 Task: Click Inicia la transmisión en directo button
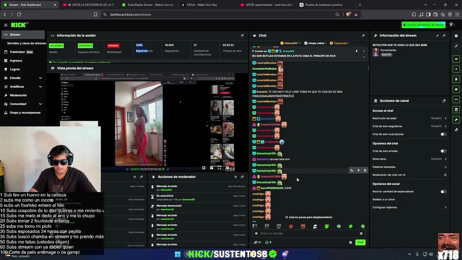point(424,25)
